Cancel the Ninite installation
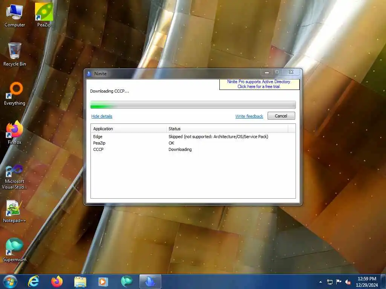The height and width of the screenshot is (289, 386). [x=281, y=116]
